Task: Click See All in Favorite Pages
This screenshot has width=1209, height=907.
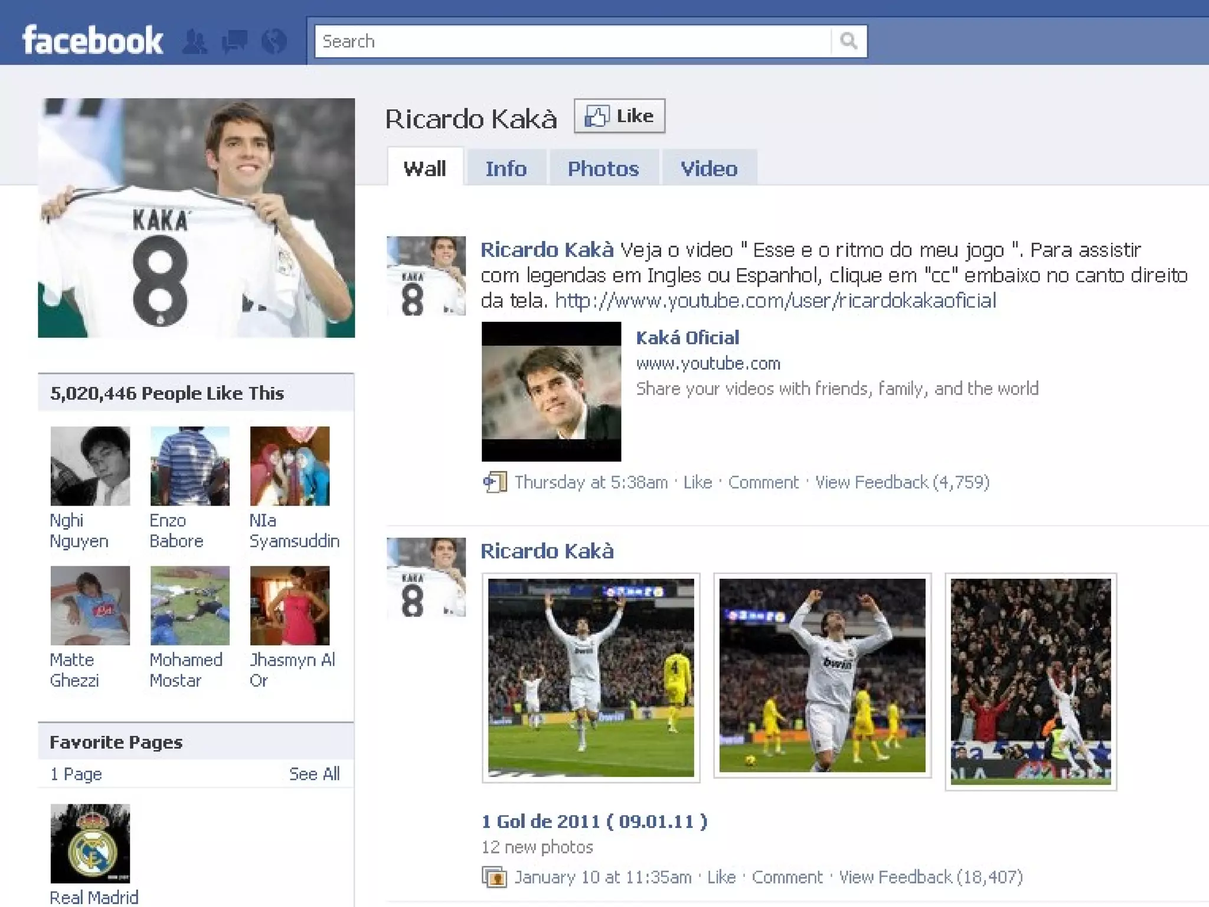Action: tap(314, 774)
